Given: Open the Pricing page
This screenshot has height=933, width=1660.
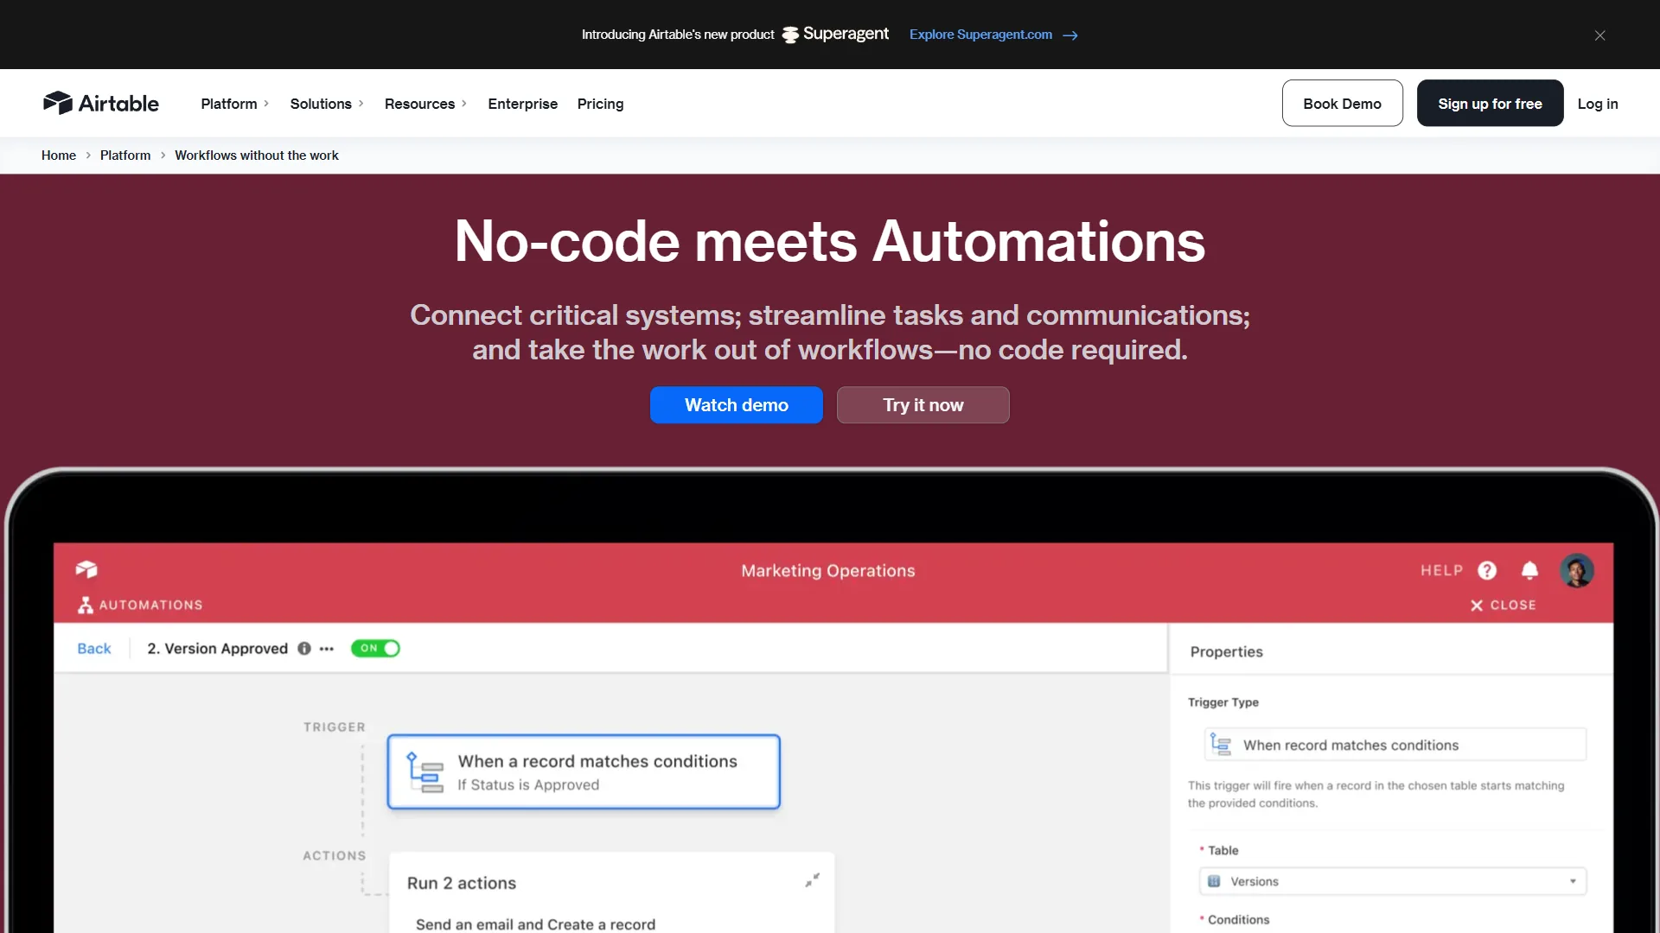Looking at the screenshot, I should coord(600,104).
